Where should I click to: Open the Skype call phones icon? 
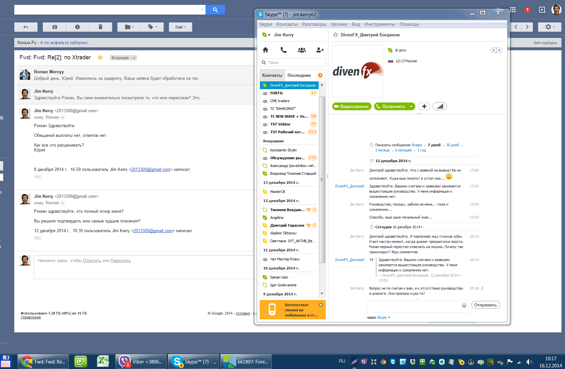coord(284,50)
